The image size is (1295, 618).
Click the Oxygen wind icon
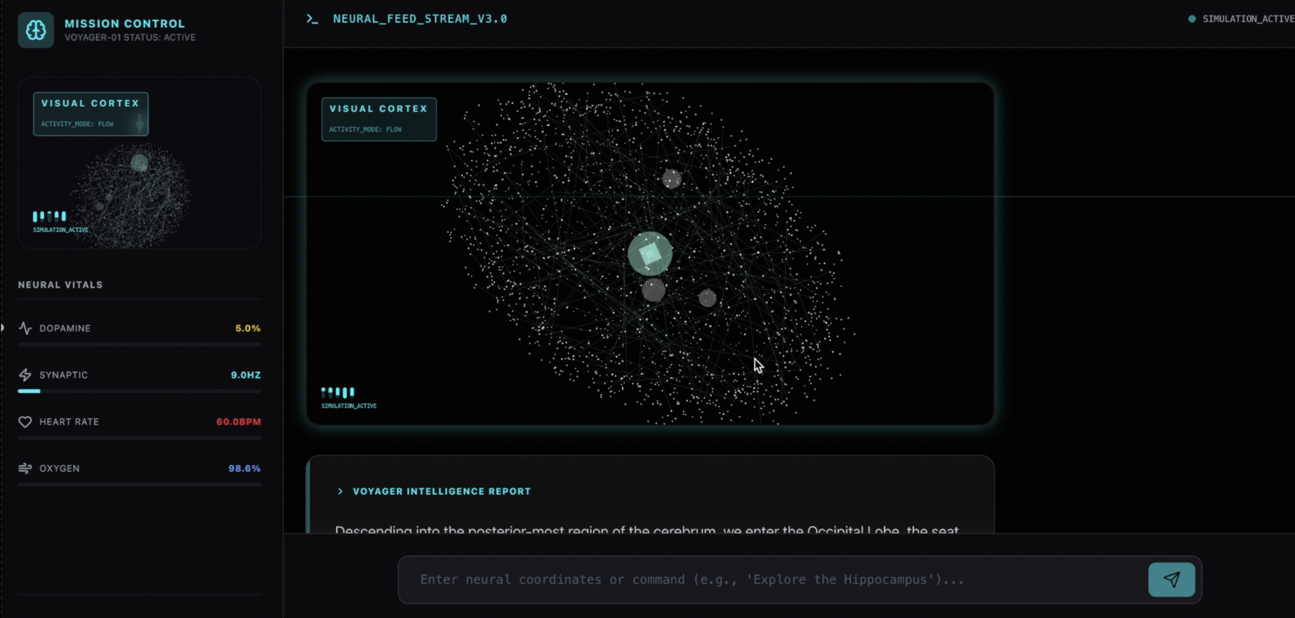pos(25,469)
